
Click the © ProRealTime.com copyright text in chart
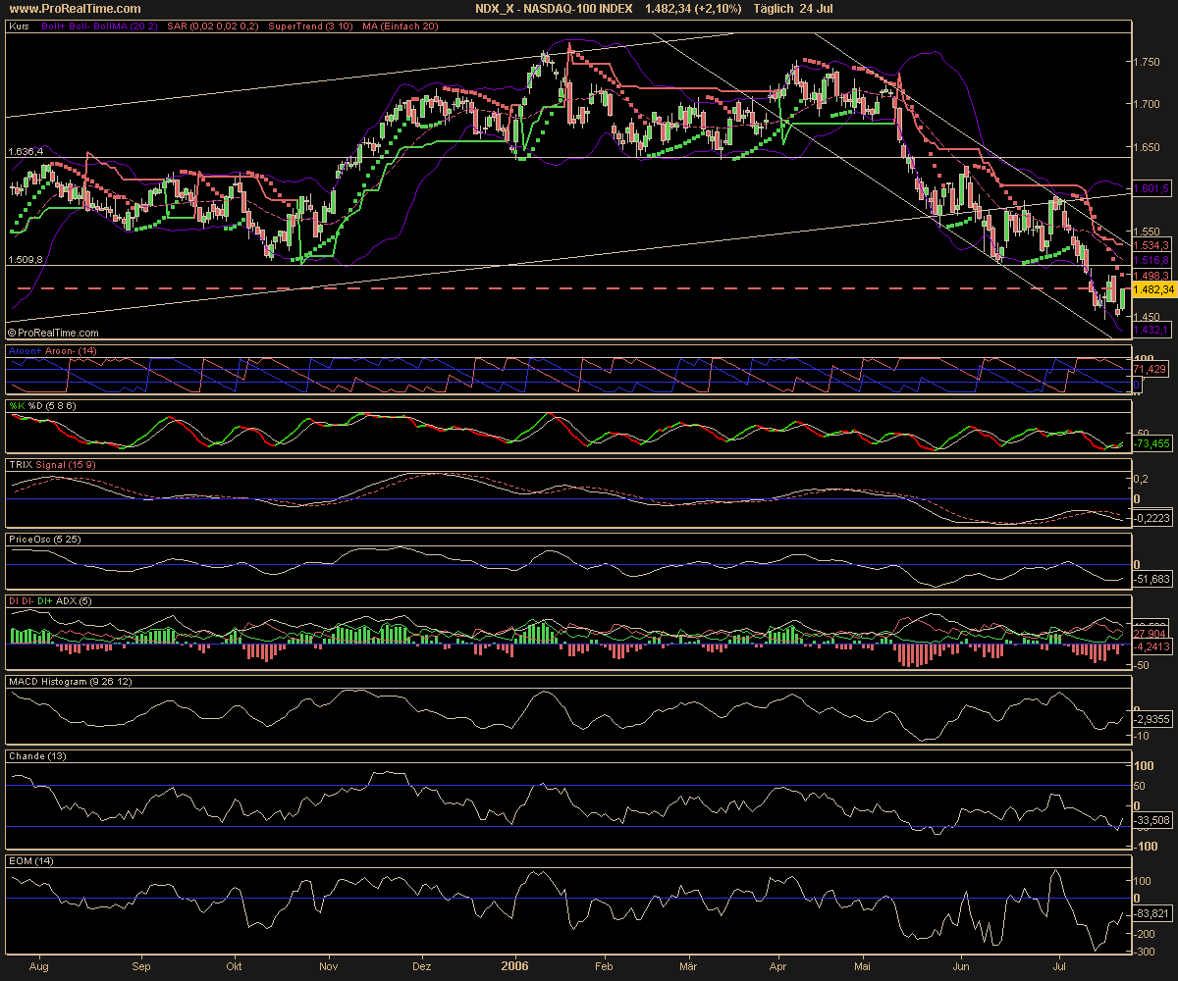(54, 334)
